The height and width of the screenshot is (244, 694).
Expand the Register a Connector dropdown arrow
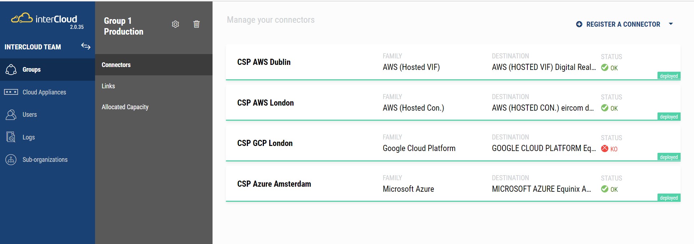(x=671, y=24)
